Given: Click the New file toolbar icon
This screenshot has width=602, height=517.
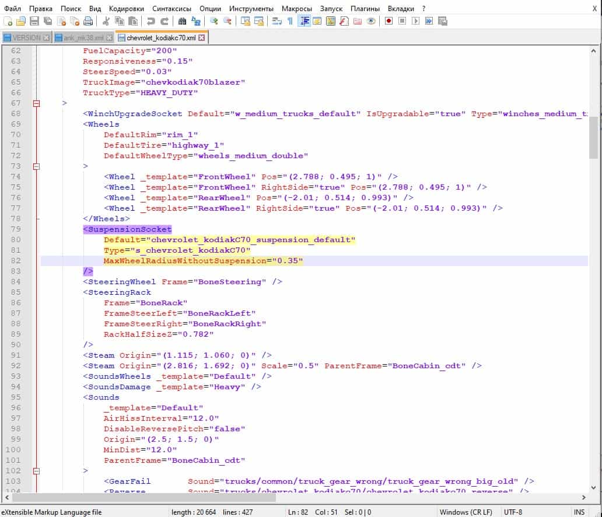Looking at the screenshot, I should pos(8,22).
